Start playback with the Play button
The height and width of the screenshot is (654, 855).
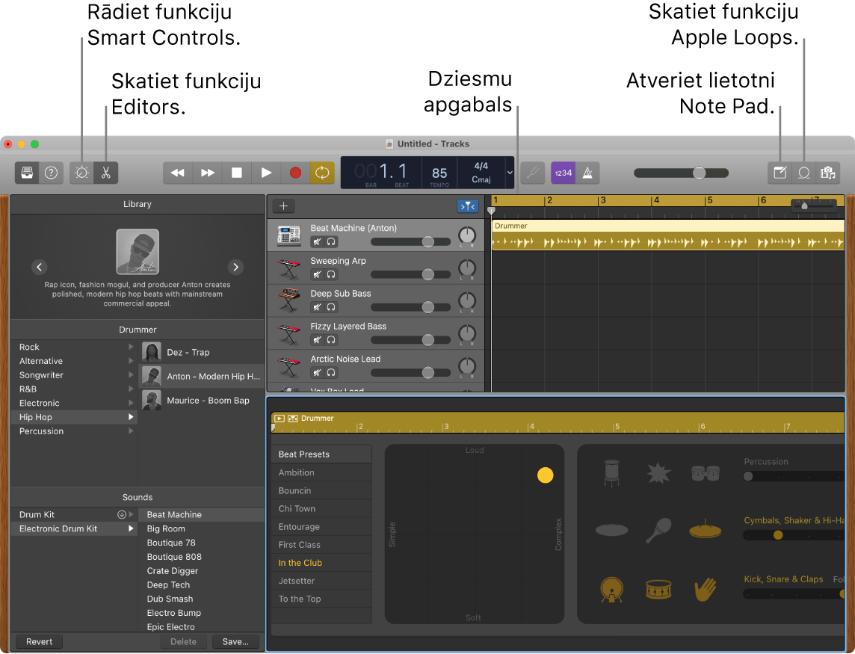pyautogui.click(x=266, y=173)
